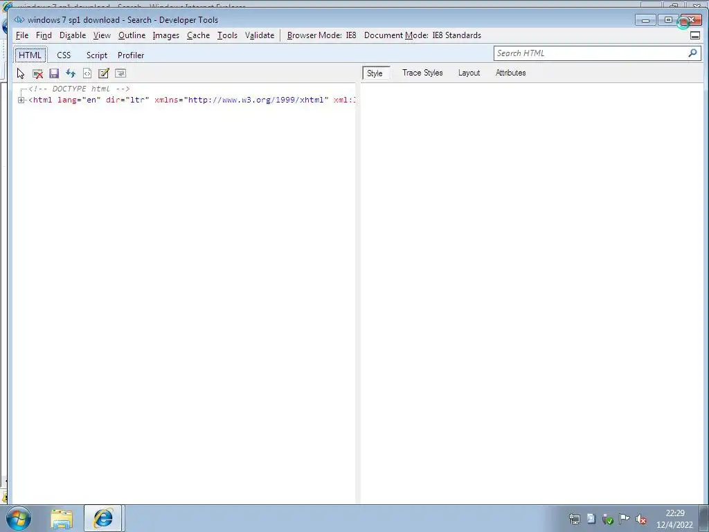Image resolution: width=709 pixels, height=532 pixels.
Task: Open the Disable menu
Action: (73, 35)
